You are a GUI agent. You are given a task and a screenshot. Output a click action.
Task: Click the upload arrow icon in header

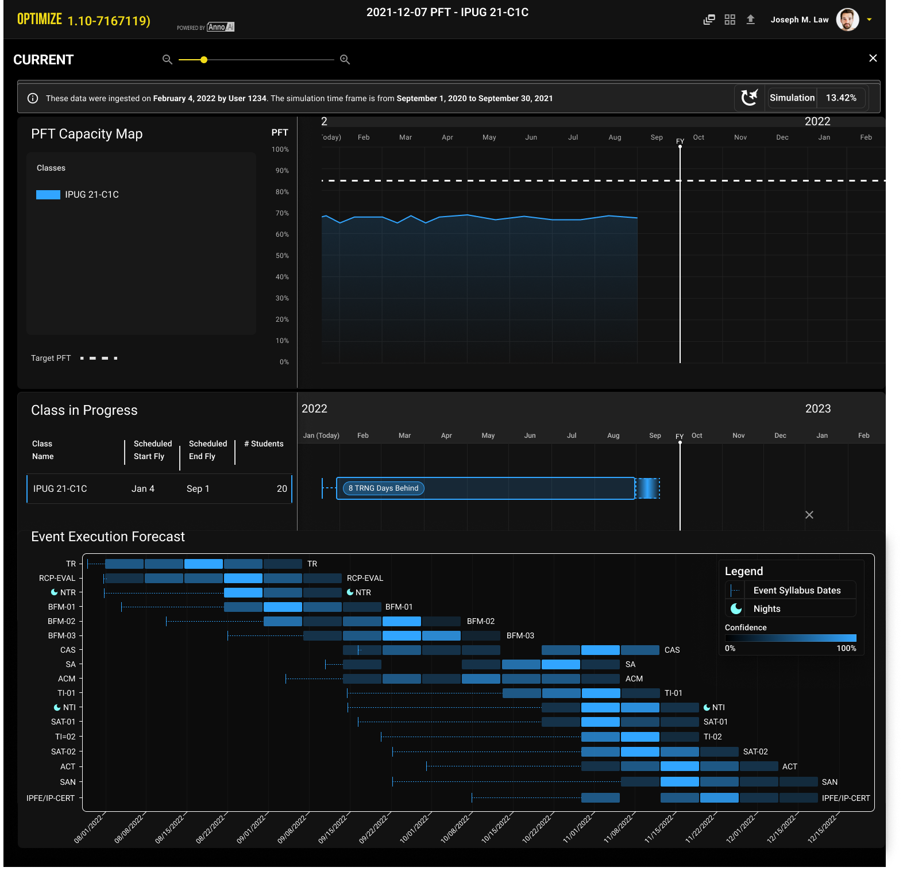pyautogui.click(x=750, y=20)
